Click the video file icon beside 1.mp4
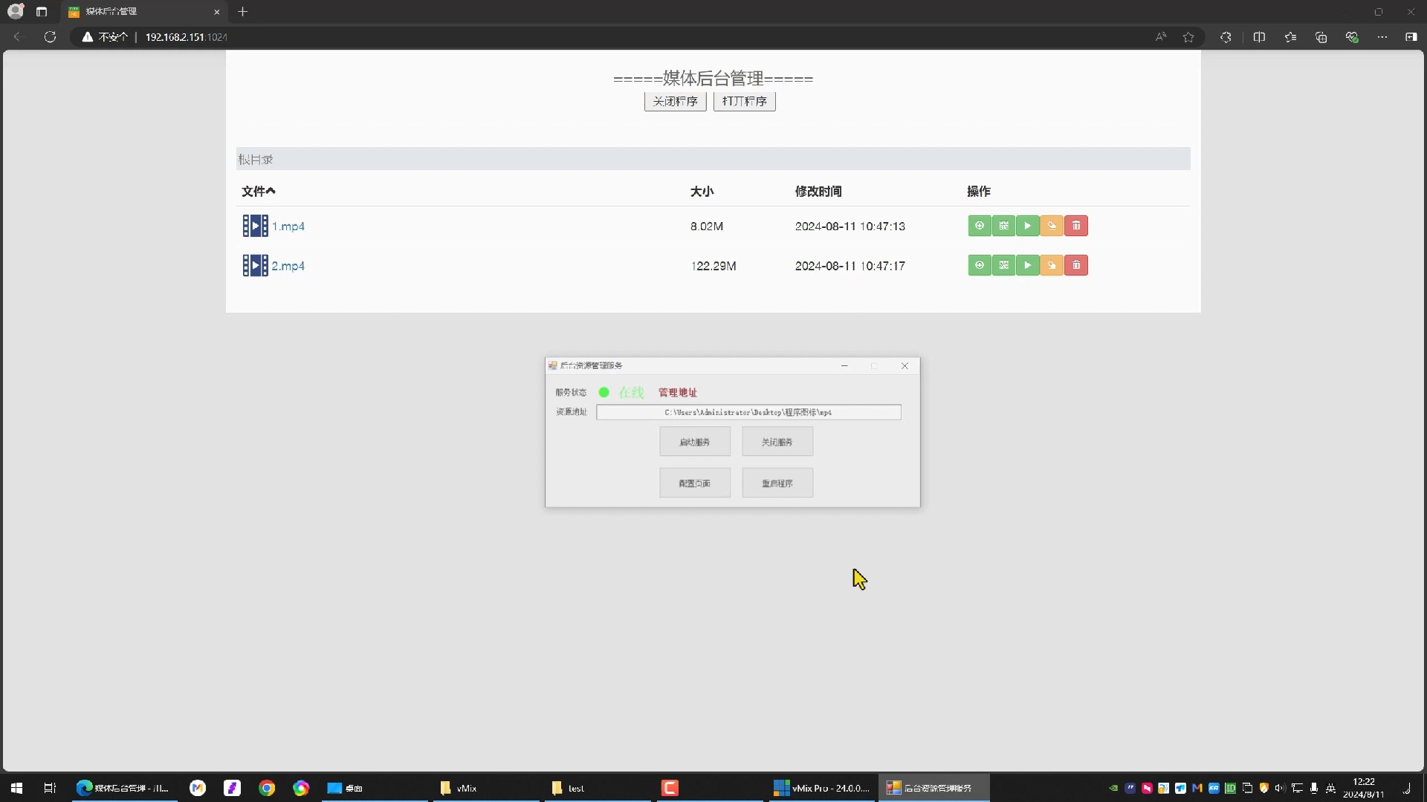Image resolution: width=1427 pixels, height=802 pixels. [255, 226]
